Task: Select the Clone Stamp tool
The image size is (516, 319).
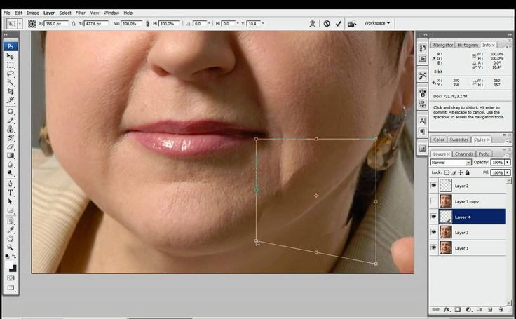Action: click(11, 129)
